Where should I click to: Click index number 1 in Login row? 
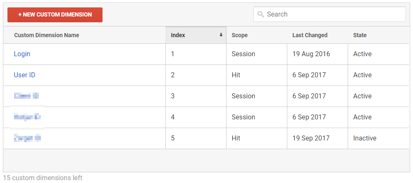point(173,54)
